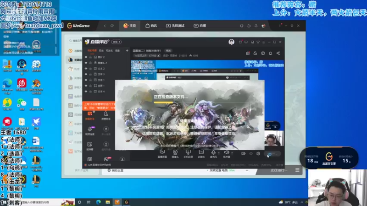Toggle visibility of 全屏 1 layer
Image resolution: width=367 pixels, height=206 pixels.
(86, 86)
